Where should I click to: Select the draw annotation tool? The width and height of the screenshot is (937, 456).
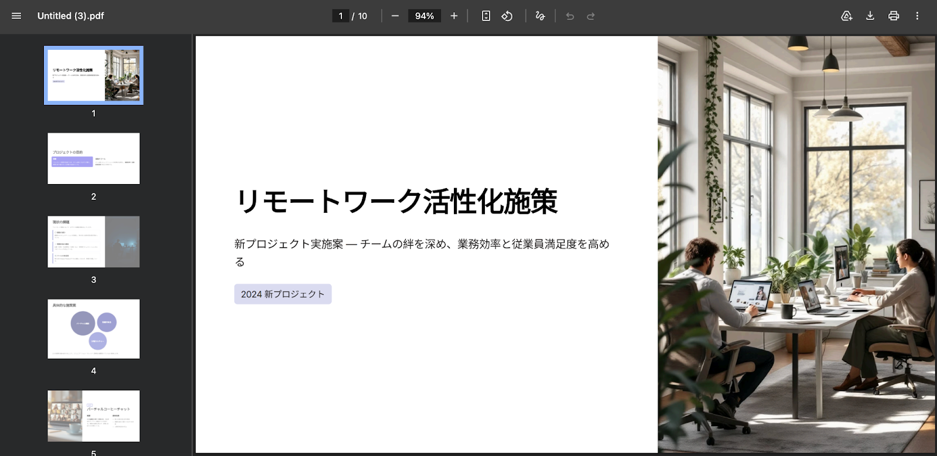(540, 16)
